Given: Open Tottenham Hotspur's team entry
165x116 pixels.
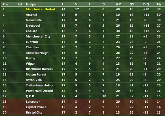Looking at the screenshot, I should pos(40,85).
